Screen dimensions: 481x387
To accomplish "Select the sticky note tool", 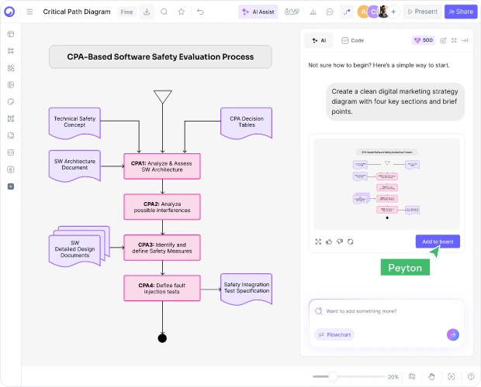I will coord(11,101).
